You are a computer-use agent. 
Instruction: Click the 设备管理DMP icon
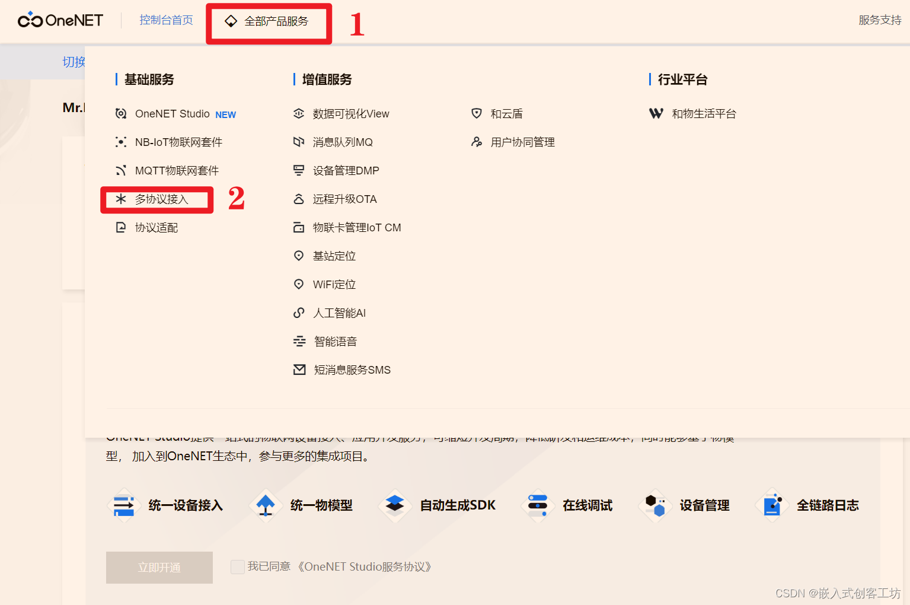[299, 170]
